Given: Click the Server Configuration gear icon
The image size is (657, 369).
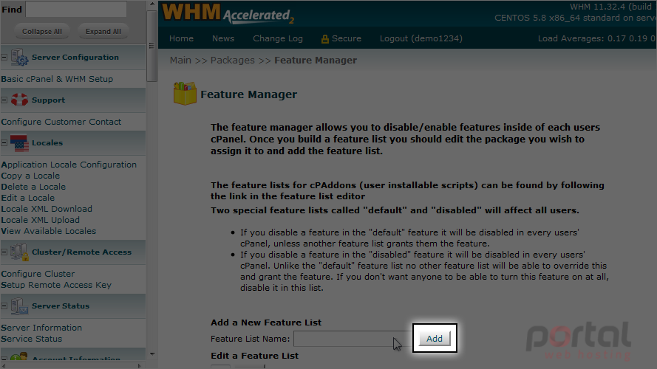Looking at the screenshot, I should coord(19,58).
